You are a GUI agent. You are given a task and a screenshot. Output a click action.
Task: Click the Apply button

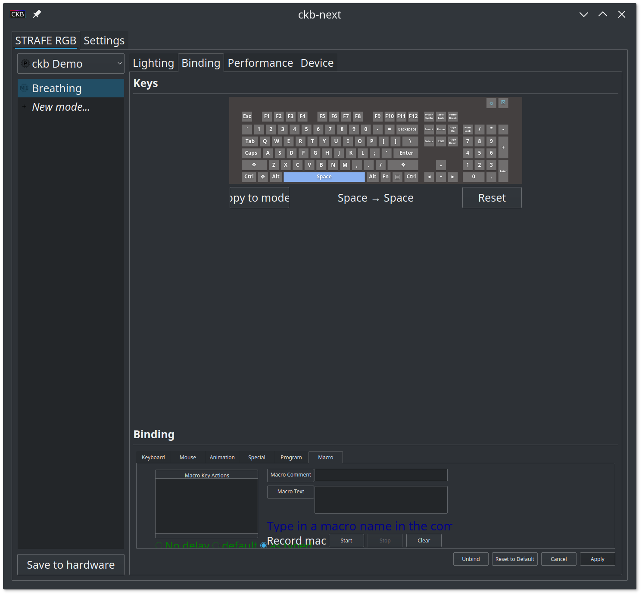pyautogui.click(x=598, y=559)
